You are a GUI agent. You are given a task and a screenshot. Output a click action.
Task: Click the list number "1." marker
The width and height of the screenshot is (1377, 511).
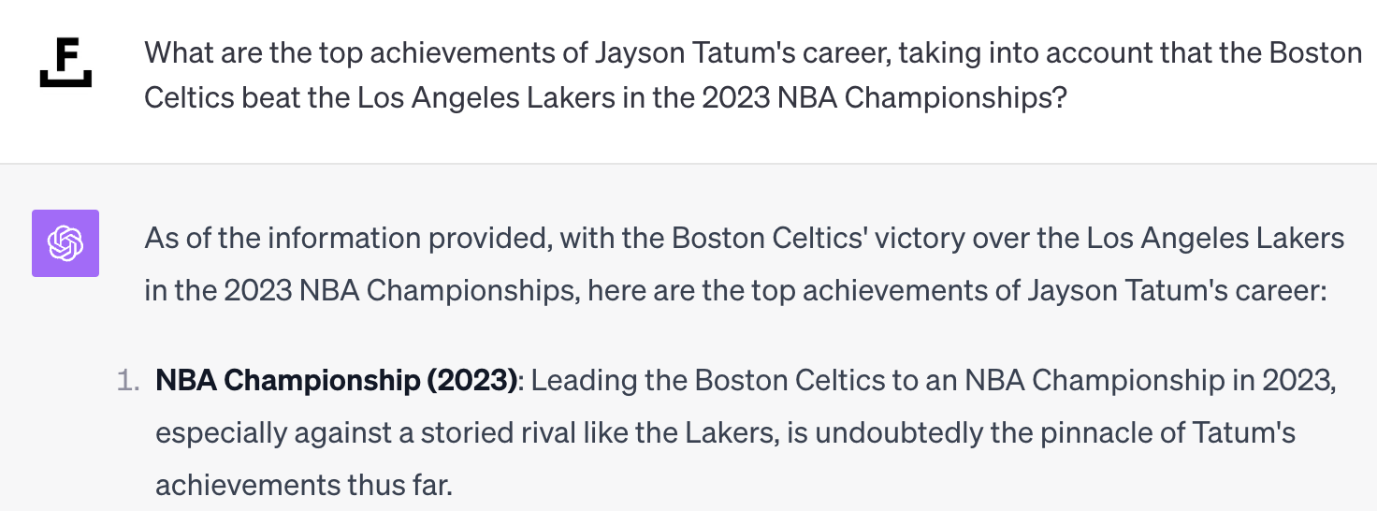tap(127, 381)
